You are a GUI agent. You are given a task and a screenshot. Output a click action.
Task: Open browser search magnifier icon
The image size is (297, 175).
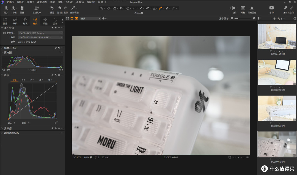pos(295,18)
